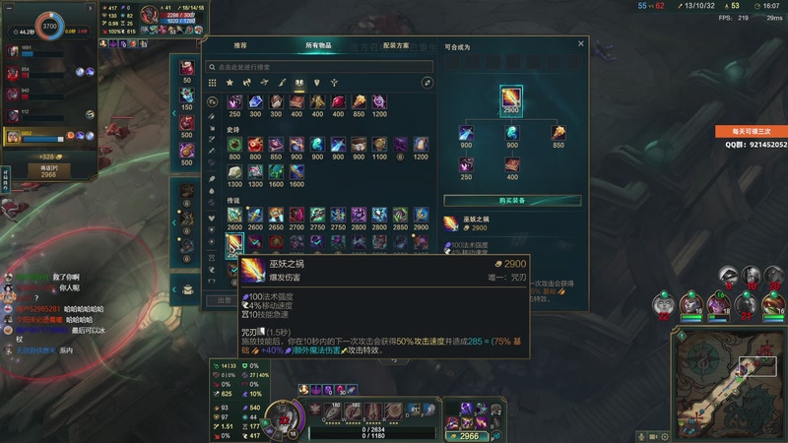Image resolution: width=788 pixels, height=443 pixels.
Task: Show all items with the grid icon
Action: point(213,83)
